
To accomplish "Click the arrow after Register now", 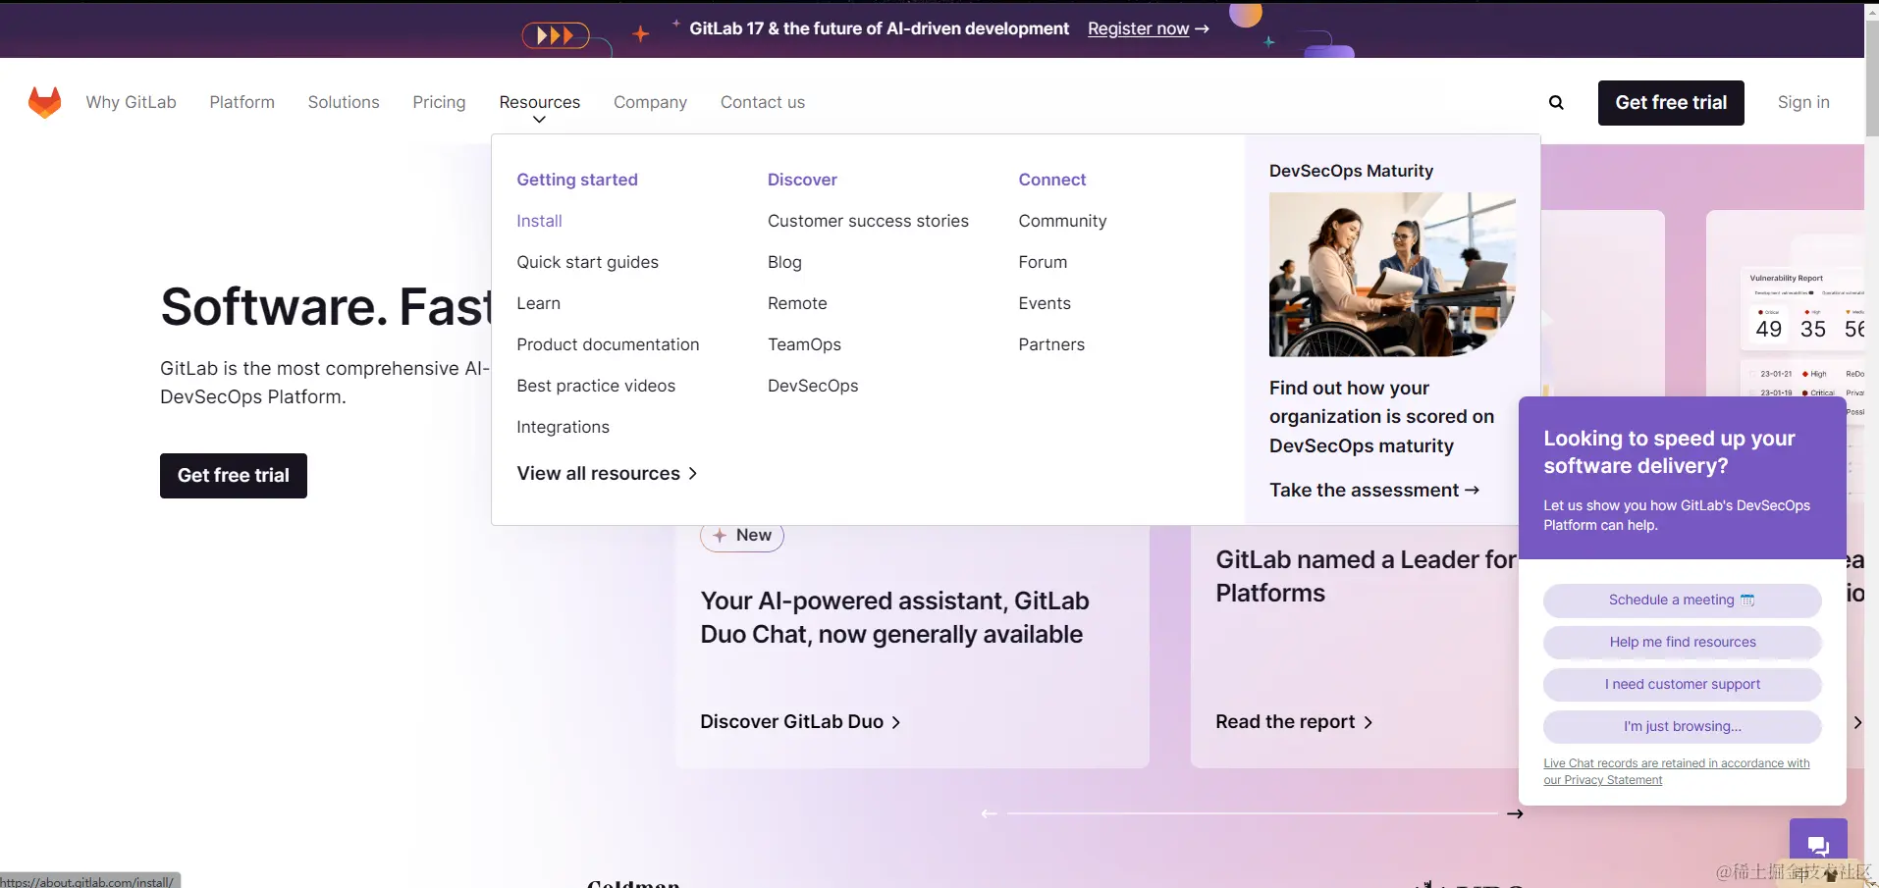I will (1204, 29).
